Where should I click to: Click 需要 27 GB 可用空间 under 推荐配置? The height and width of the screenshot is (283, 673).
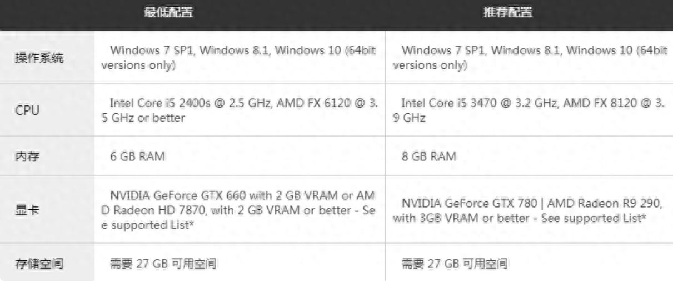point(455,262)
